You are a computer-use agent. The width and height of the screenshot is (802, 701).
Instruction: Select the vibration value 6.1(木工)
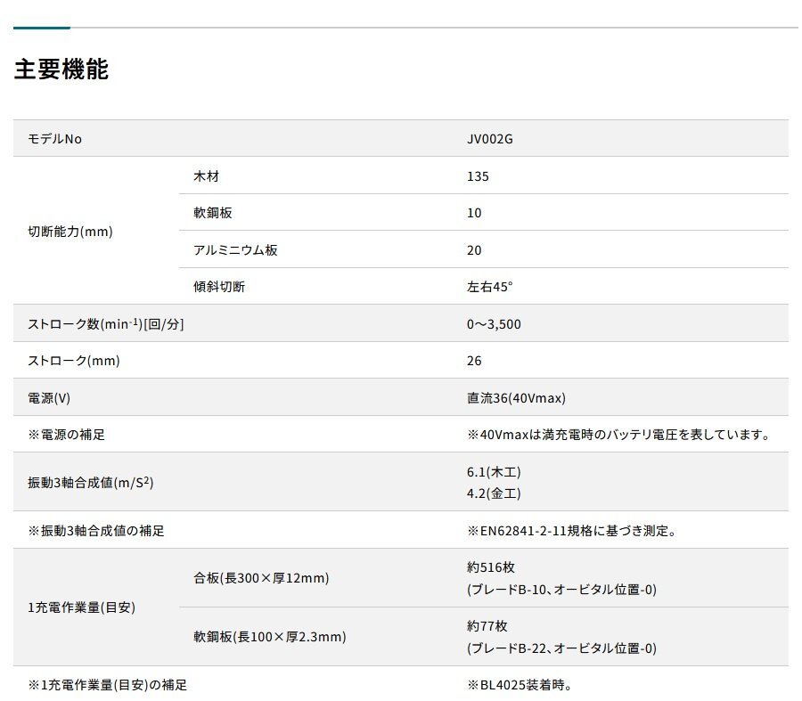click(494, 471)
